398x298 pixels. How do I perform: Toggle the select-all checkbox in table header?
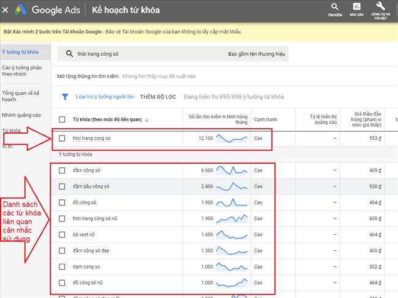point(62,120)
